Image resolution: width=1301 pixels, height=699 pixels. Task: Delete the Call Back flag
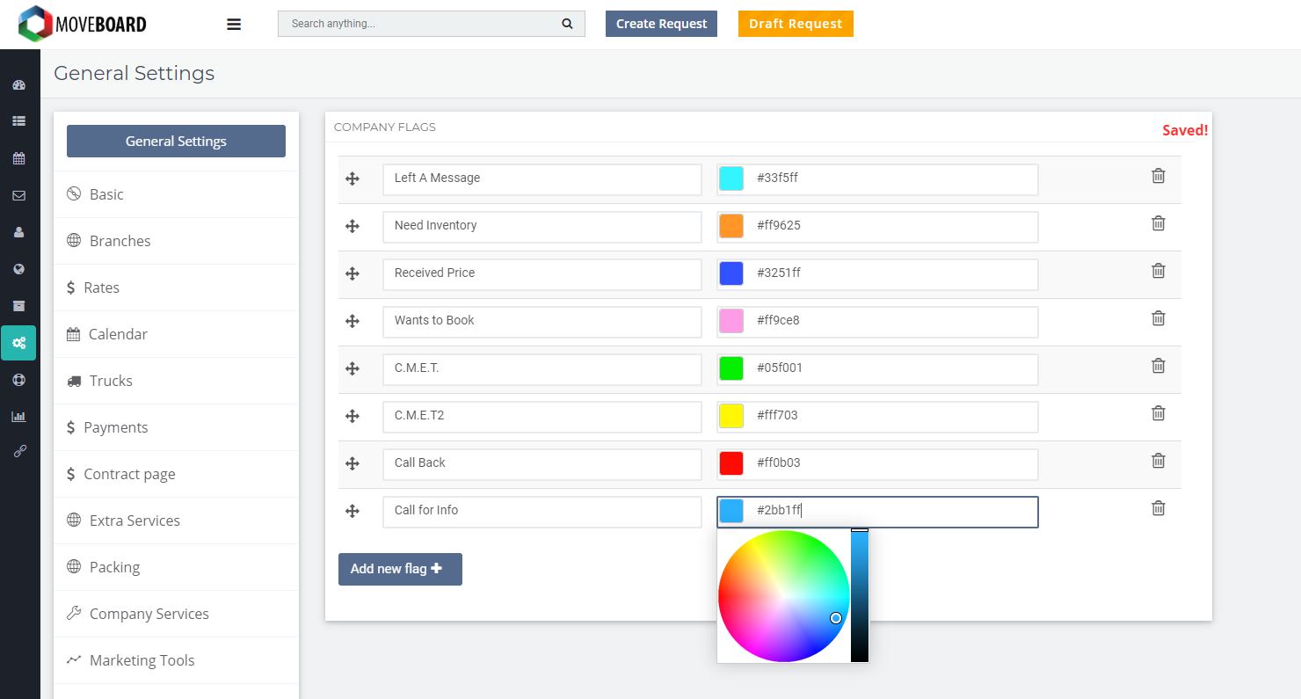click(1159, 461)
